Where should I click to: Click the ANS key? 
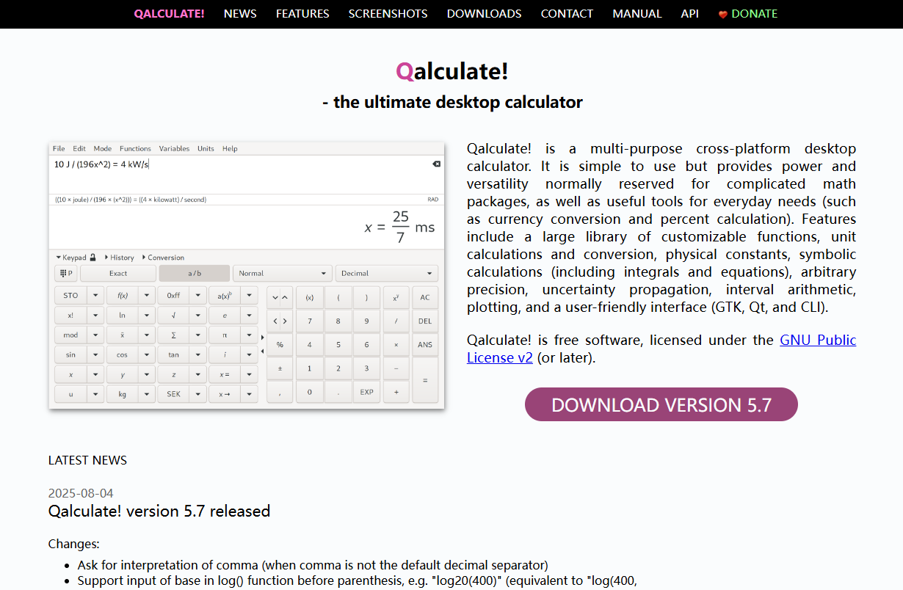425,344
